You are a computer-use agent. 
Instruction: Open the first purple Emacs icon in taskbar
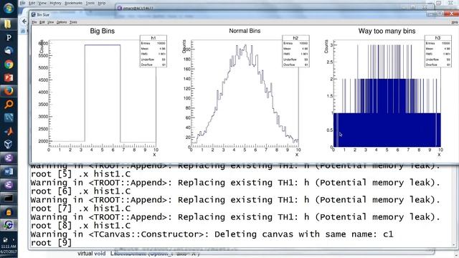(9, 158)
